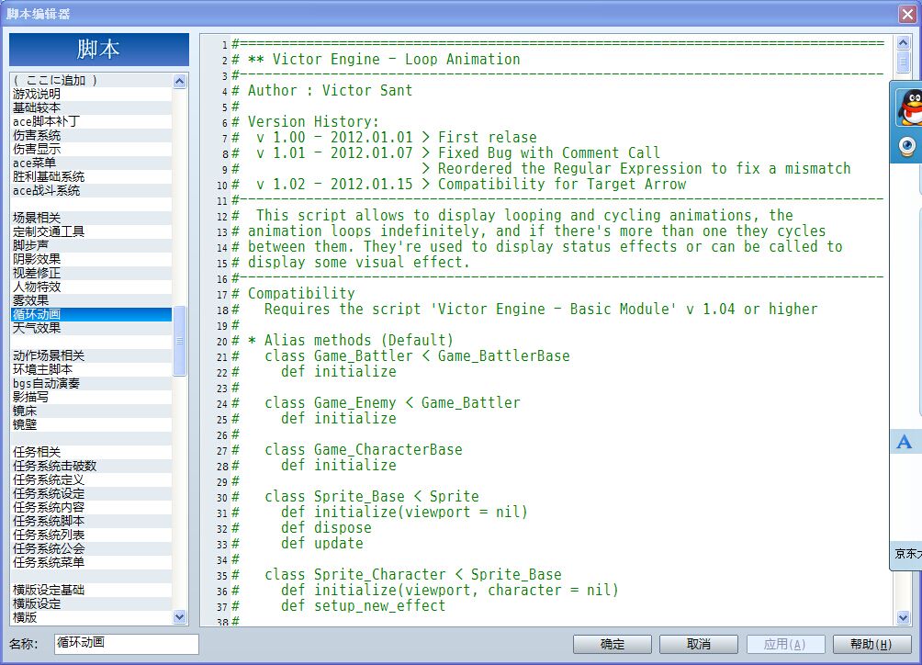Select the code editor scrollbar thumb
922x665 pixels.
pos(904,62)
